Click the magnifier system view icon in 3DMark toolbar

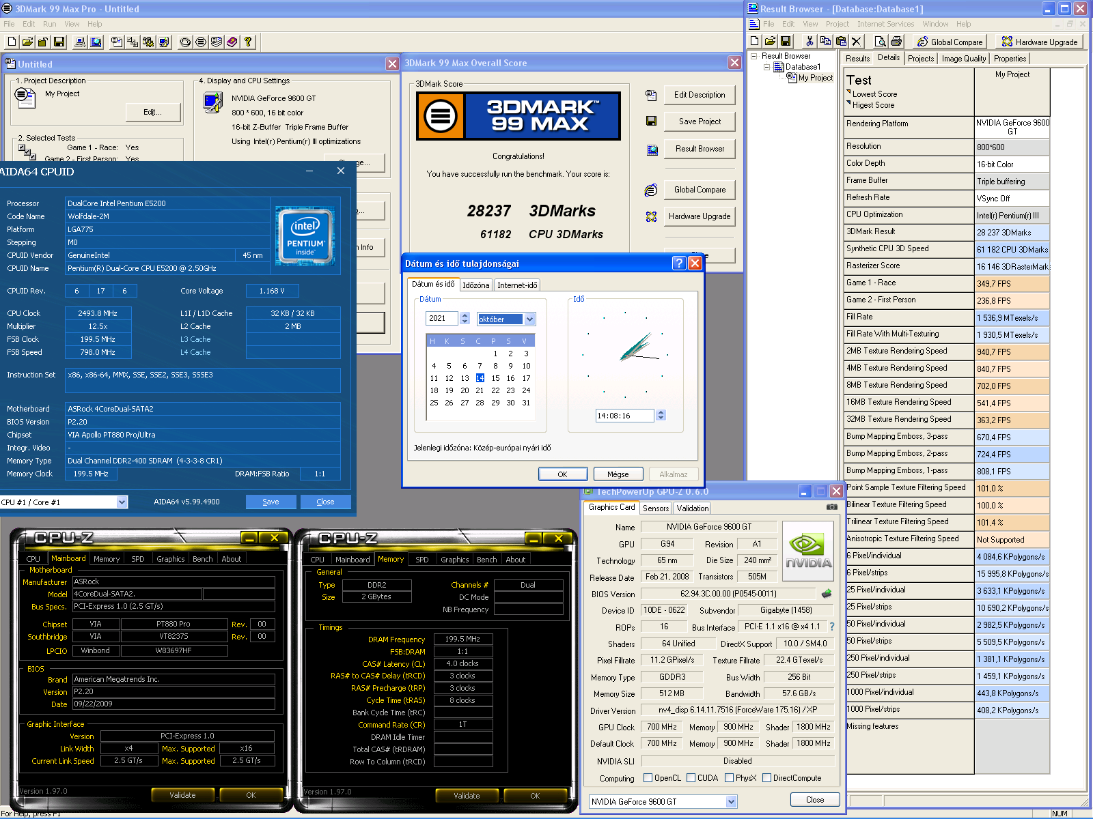(96, 42)
